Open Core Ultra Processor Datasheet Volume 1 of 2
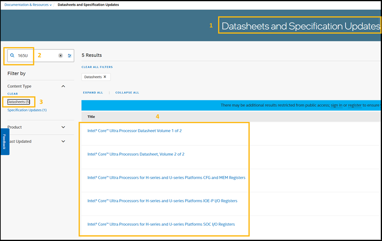 tap(134, 131)
